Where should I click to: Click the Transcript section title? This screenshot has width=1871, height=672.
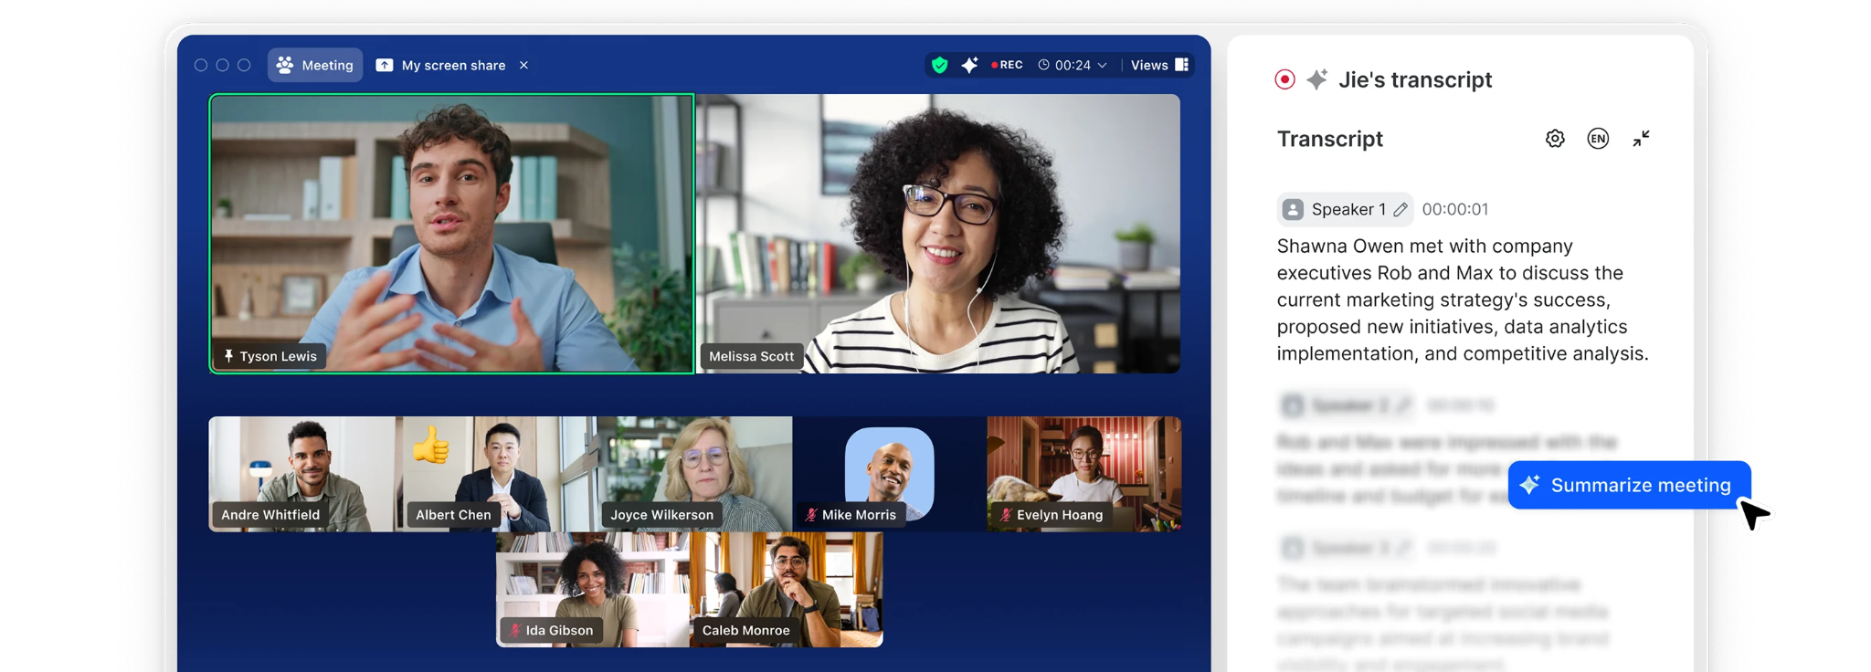click(x=1330, y=139)
